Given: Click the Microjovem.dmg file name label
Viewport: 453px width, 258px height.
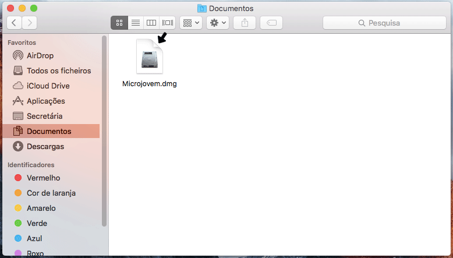Looking at the screenshot, I should [x=150, y=84].
